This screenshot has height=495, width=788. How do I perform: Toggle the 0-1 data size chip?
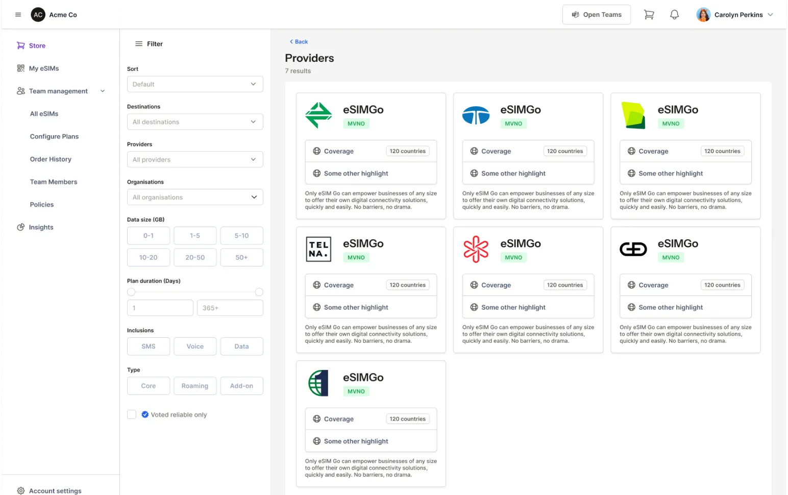[149, 236]
